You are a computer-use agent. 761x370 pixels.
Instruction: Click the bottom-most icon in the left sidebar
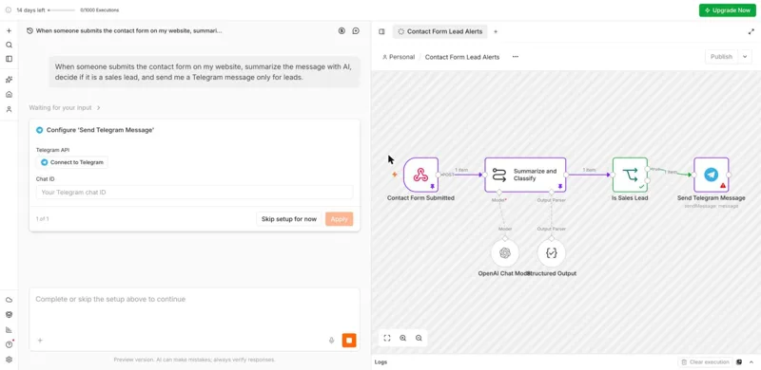9,360
